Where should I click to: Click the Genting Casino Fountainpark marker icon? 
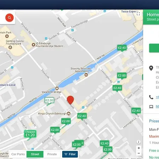tap(10, 47)
